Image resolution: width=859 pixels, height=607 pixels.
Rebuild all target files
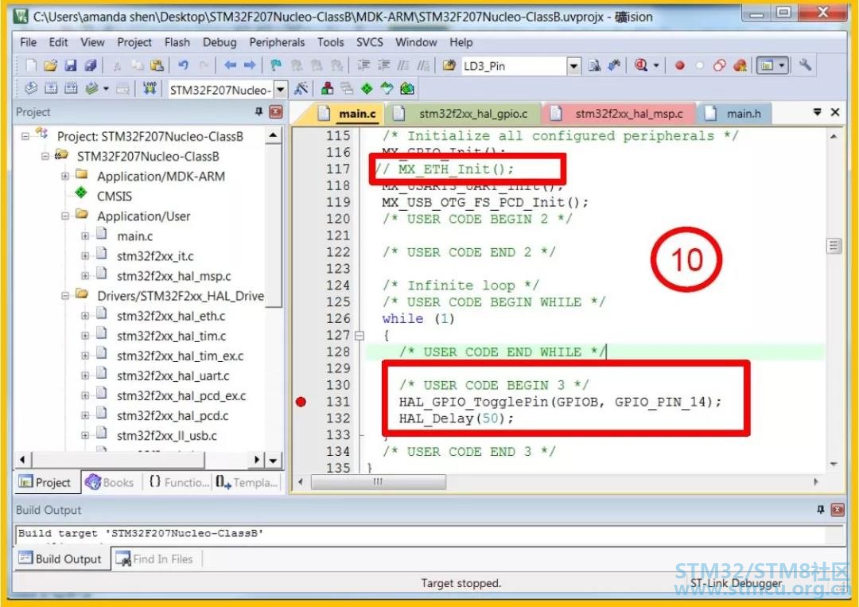[71, 88]
